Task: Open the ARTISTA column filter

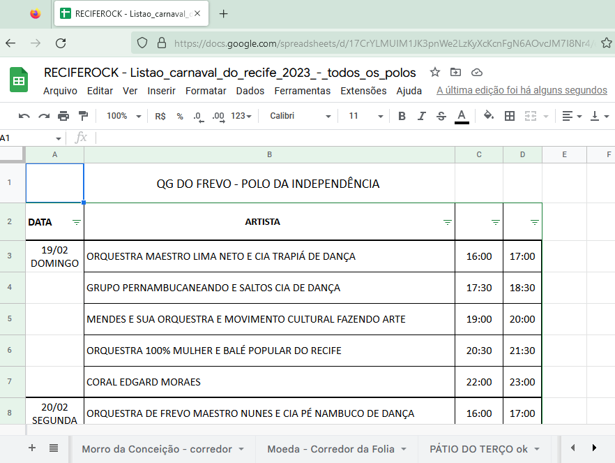Action: tap(447, 222)
